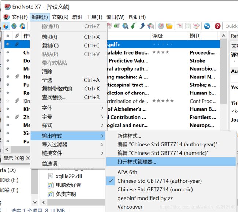Click the red Help question mark icon

click(x=217, y=26)
